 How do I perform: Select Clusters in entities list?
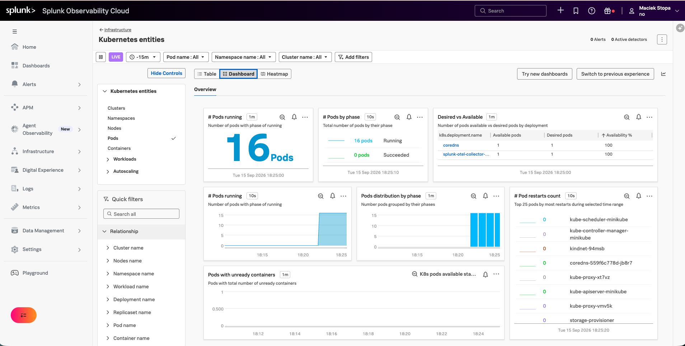pyautogui.click(x=116, y=108)
